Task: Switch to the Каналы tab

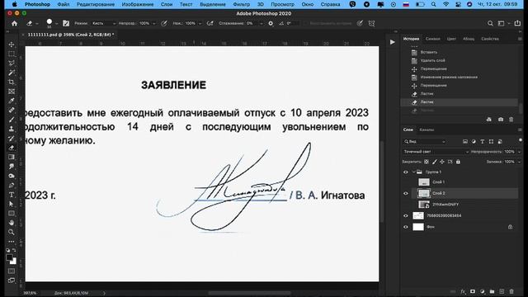Action: (x=427, y=130)
